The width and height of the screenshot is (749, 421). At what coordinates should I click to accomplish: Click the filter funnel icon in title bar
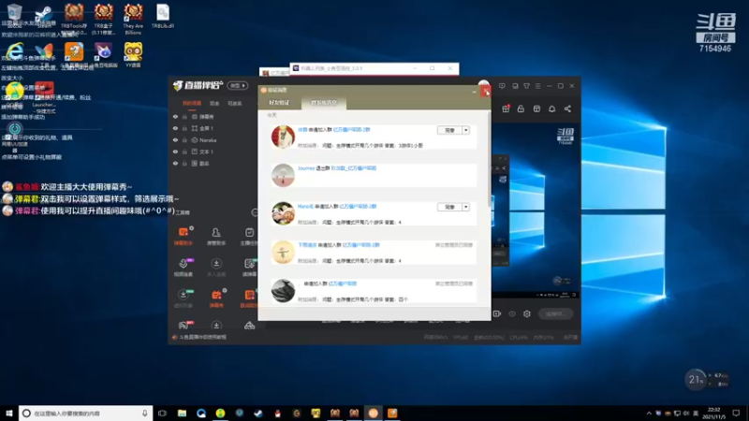pyautogui.click(x=526, y=86)
